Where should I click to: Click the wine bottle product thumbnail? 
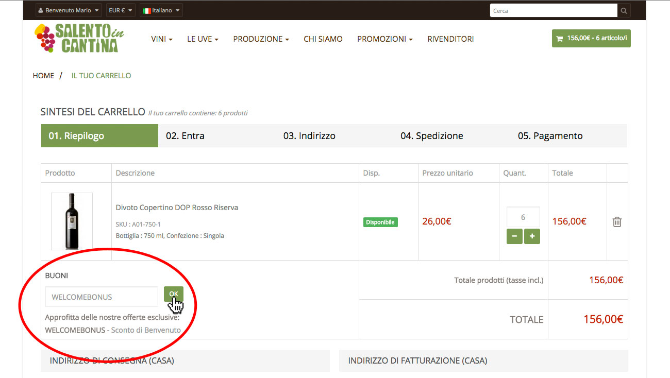pos(72,221)
